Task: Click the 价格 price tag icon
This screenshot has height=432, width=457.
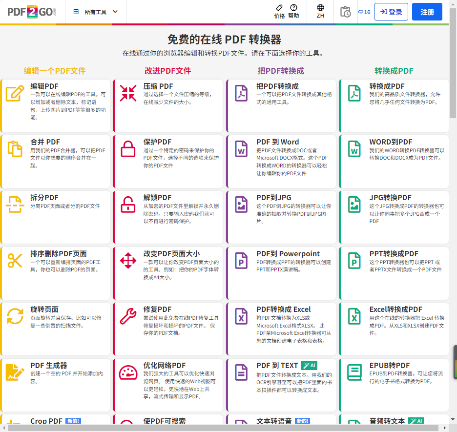Action: tap(279, 8)
